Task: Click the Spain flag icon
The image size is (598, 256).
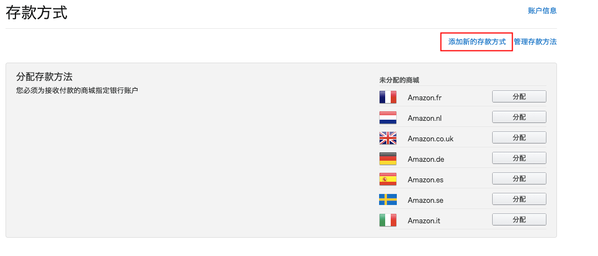Action: [x=388, y=180]
